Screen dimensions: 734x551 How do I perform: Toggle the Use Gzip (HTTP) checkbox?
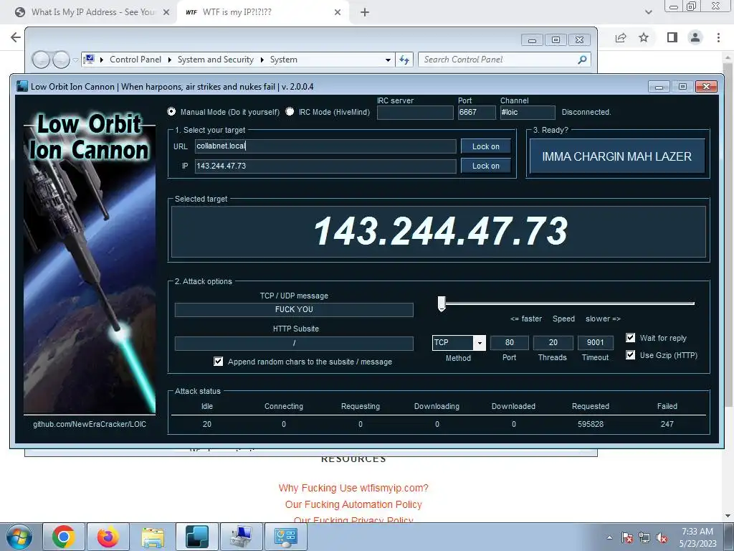click(631, 355)
